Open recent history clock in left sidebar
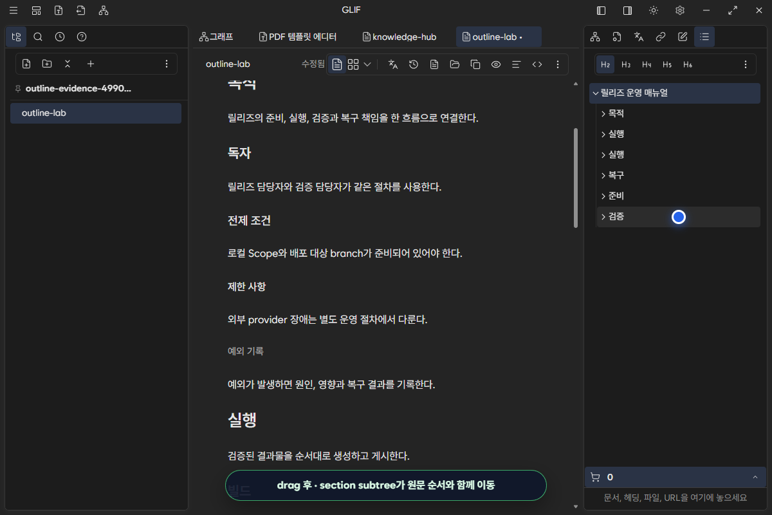The height and width of the screenshot is (515, 772). coord(60,37)
